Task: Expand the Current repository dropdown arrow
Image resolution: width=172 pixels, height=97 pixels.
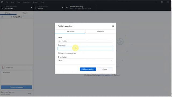Action: pos(31,8)
